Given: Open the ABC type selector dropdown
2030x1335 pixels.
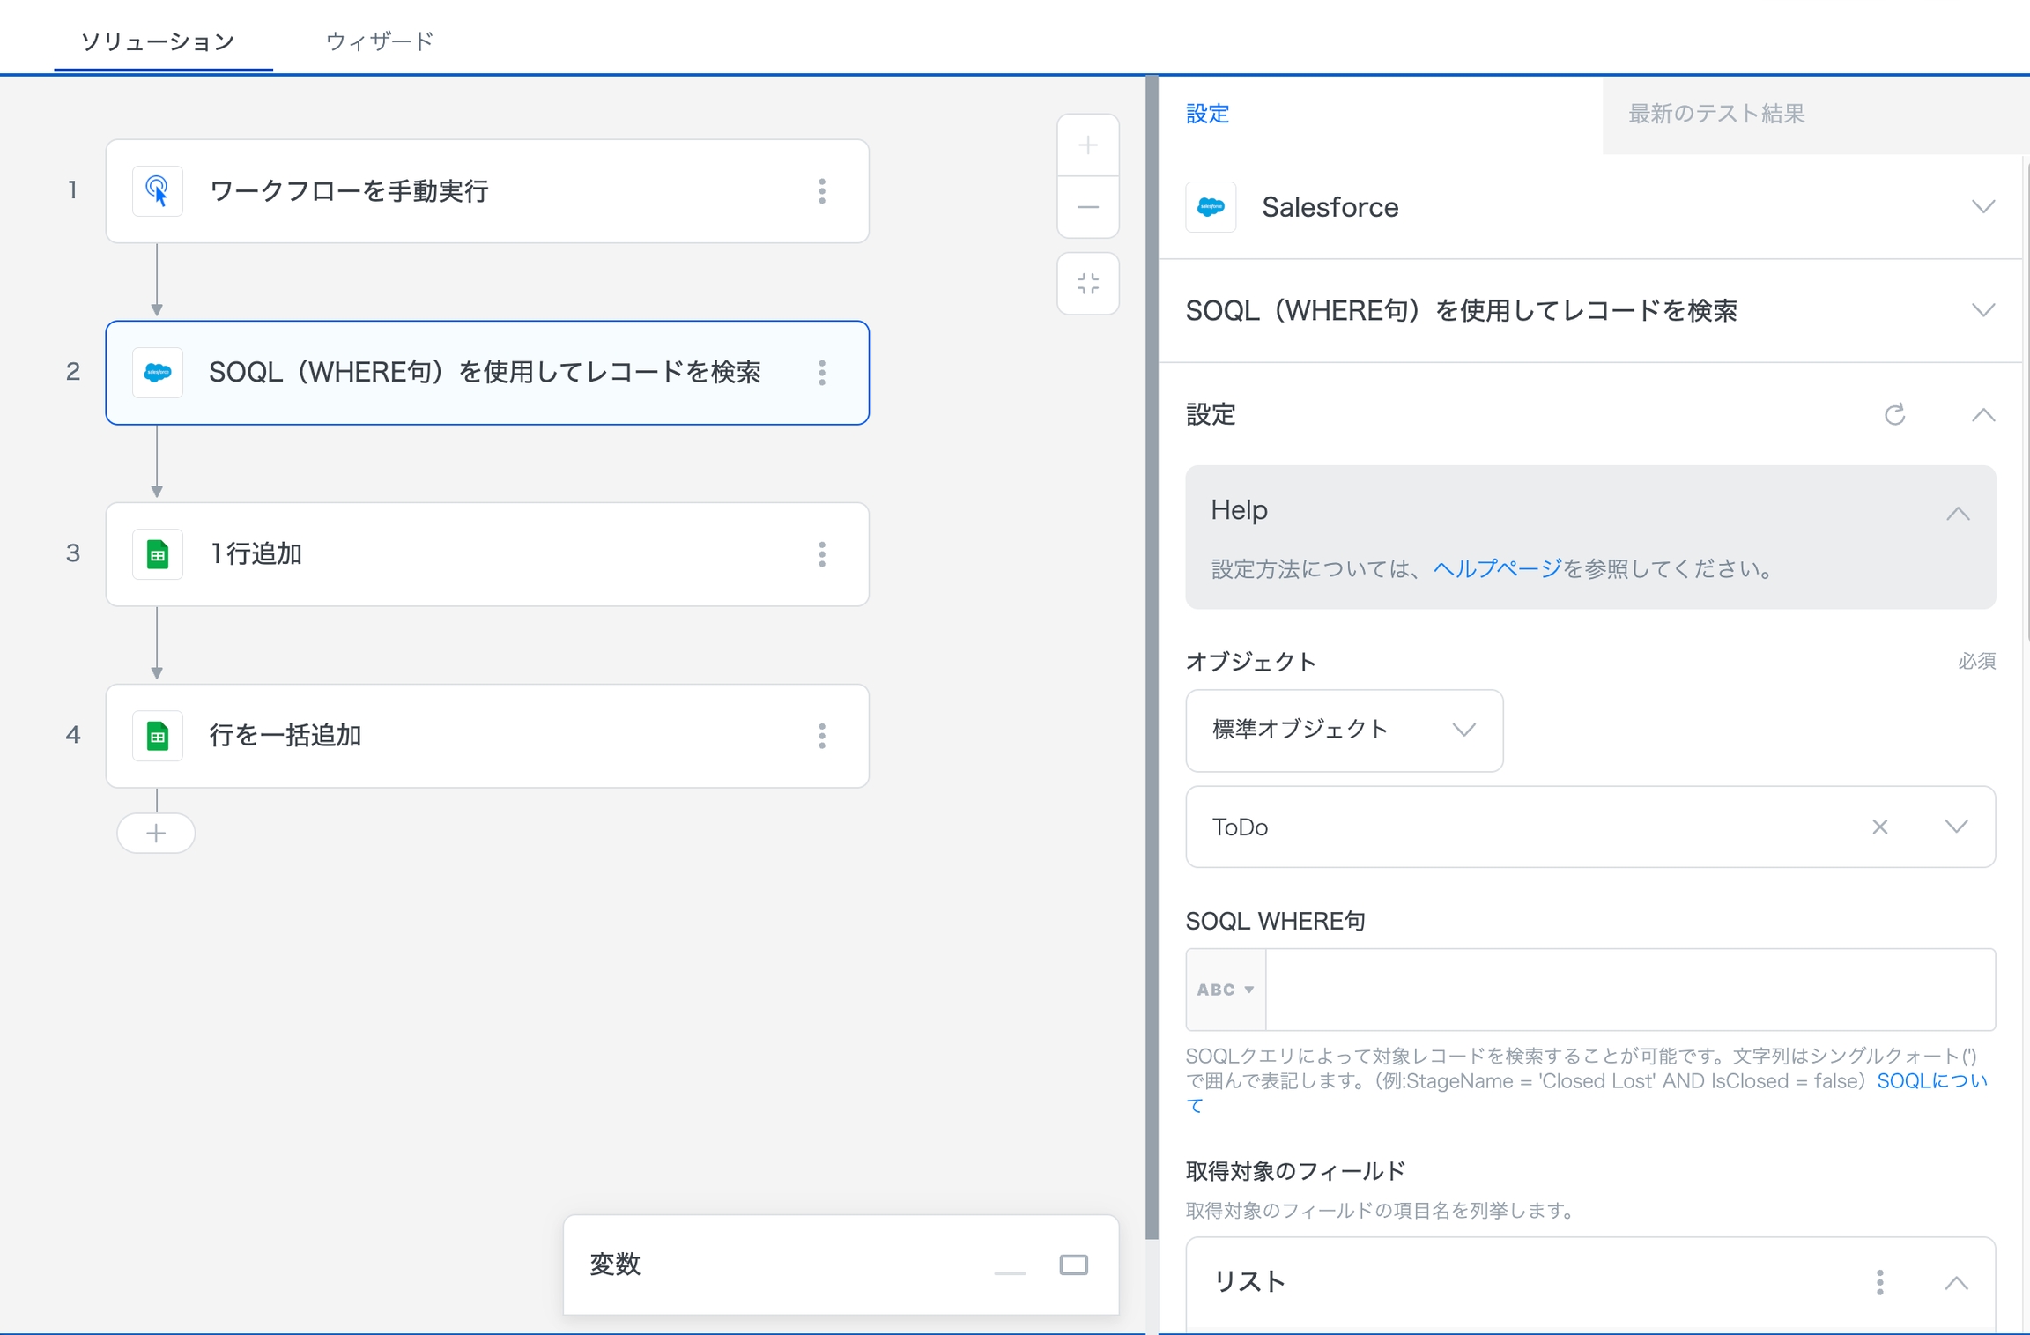Looking at the screenshot, I should pos(1225,990).
